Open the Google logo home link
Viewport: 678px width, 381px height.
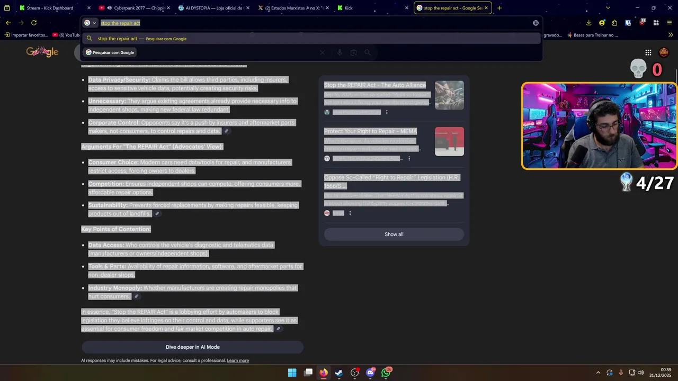42,52
